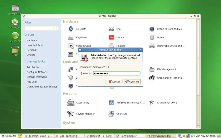This screenshot has width=221, height=138.
Task: Switch to Control Center taskbar entry
Action: pyautogui.click(x=130, y=136)
